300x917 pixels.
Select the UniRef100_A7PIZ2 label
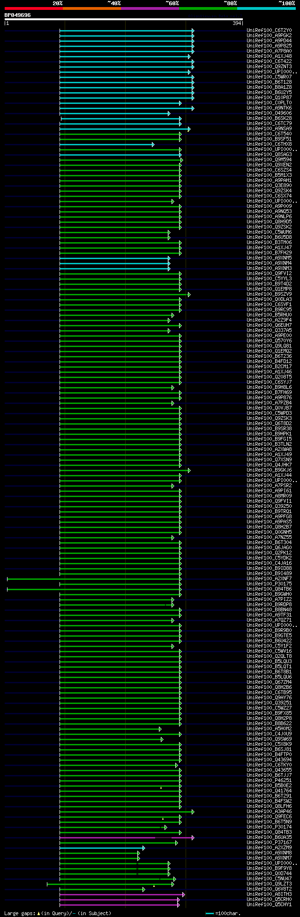point(269,600)
